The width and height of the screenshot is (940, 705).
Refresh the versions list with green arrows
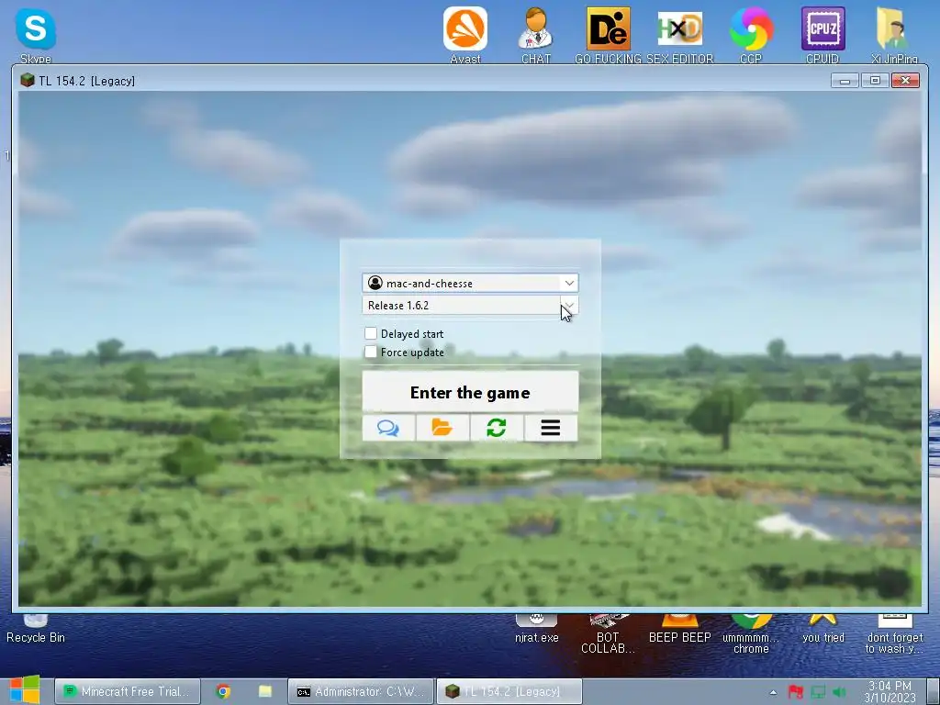[x=497, y=428]
